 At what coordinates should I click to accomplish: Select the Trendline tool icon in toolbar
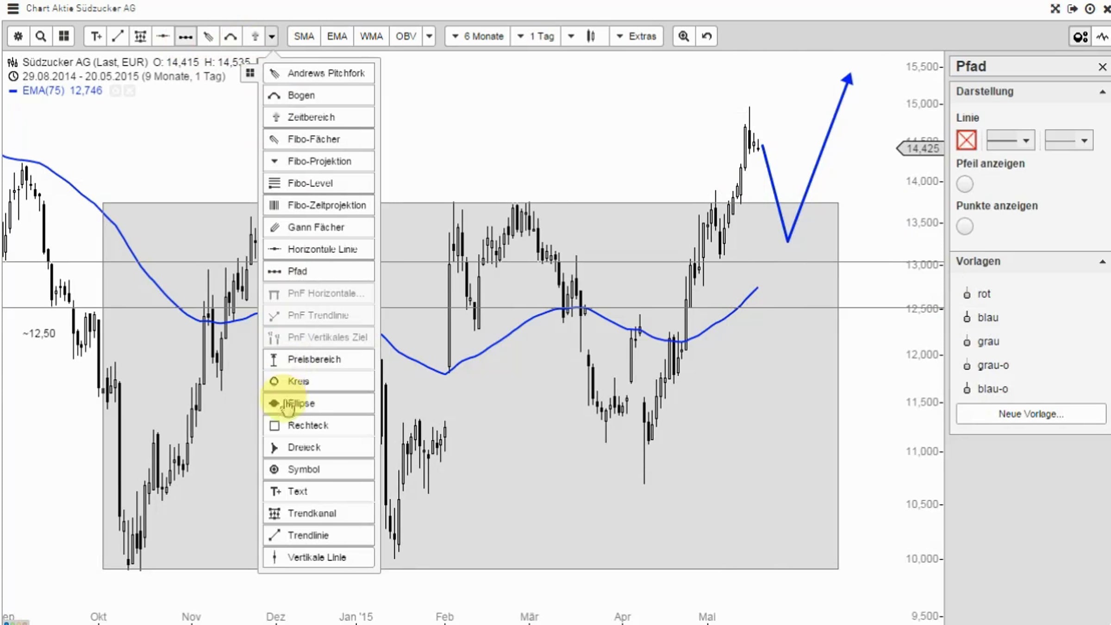tap(118, 36)
